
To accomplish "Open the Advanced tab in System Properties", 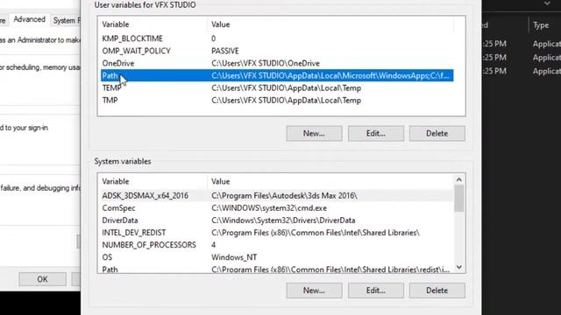I will point(29,19).
